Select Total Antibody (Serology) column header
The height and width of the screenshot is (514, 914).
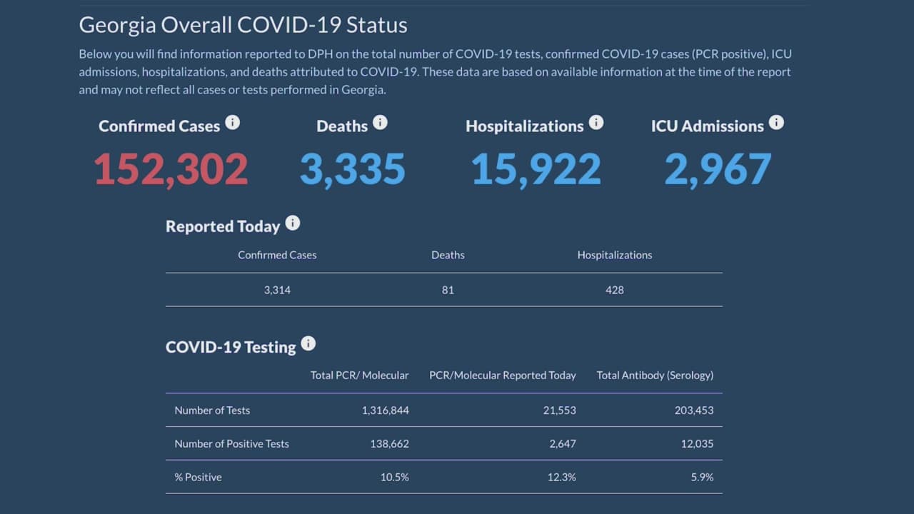pyautogui.click(x=655, y=375)
